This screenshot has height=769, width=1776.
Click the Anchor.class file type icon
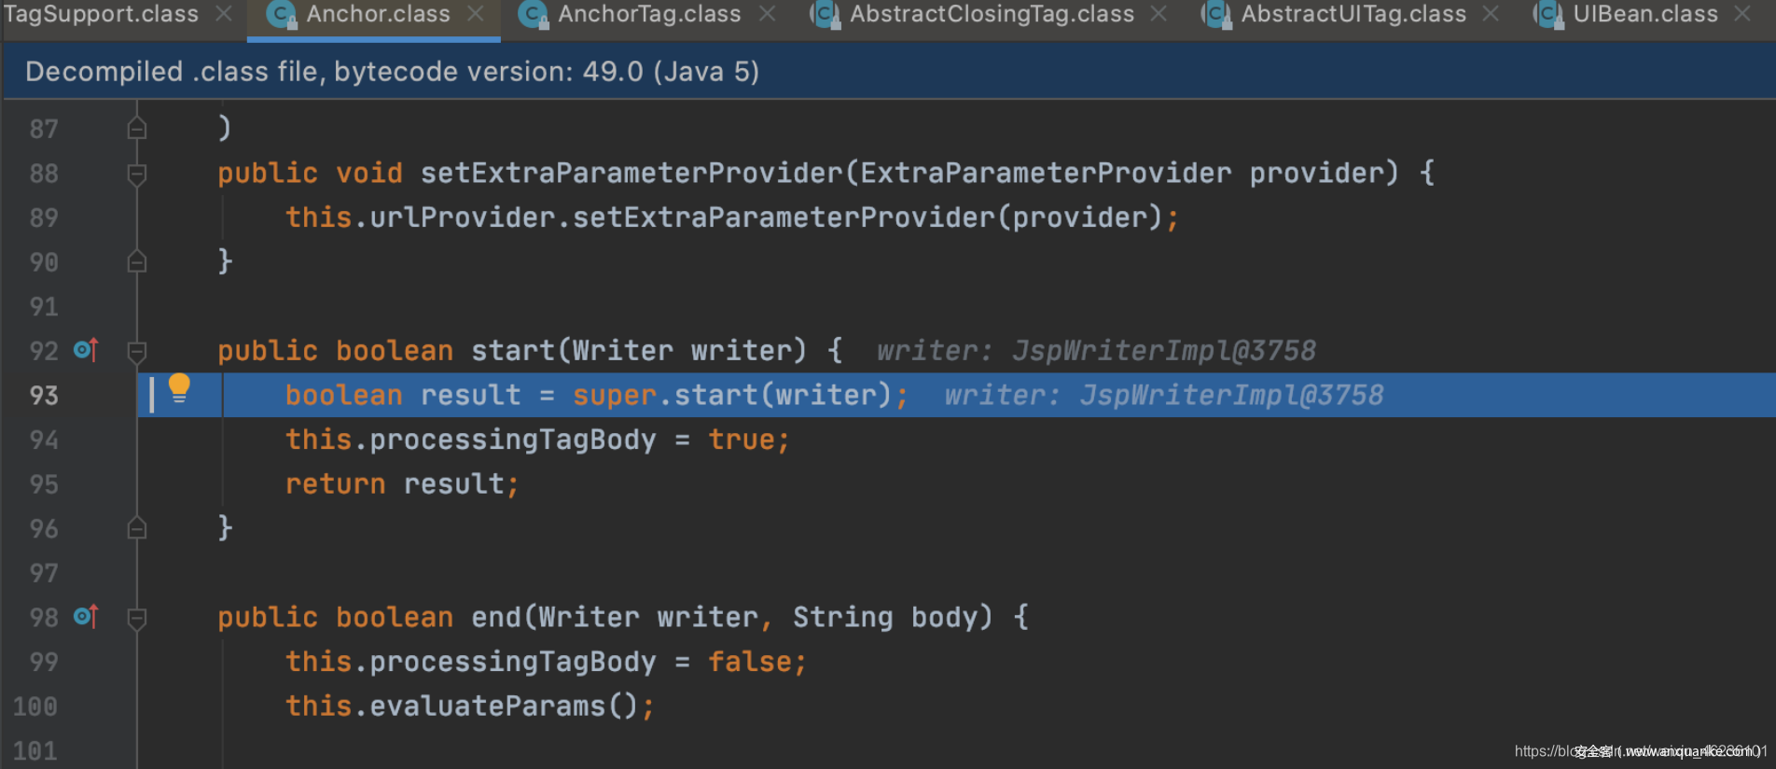click(281, 15)
